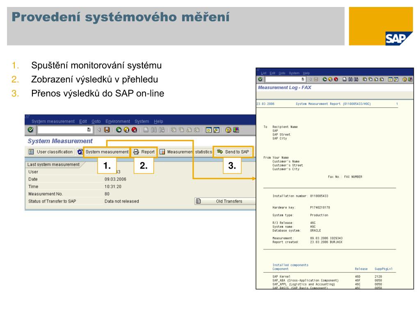This screenshot has width=420, height=315.
Task: Open the Environment menu
Action: [x=118, y=121]
